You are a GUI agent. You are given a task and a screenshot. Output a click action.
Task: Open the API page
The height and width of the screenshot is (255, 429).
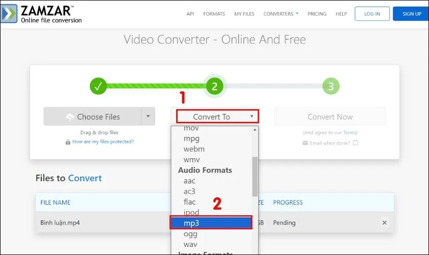pos(190,14)
